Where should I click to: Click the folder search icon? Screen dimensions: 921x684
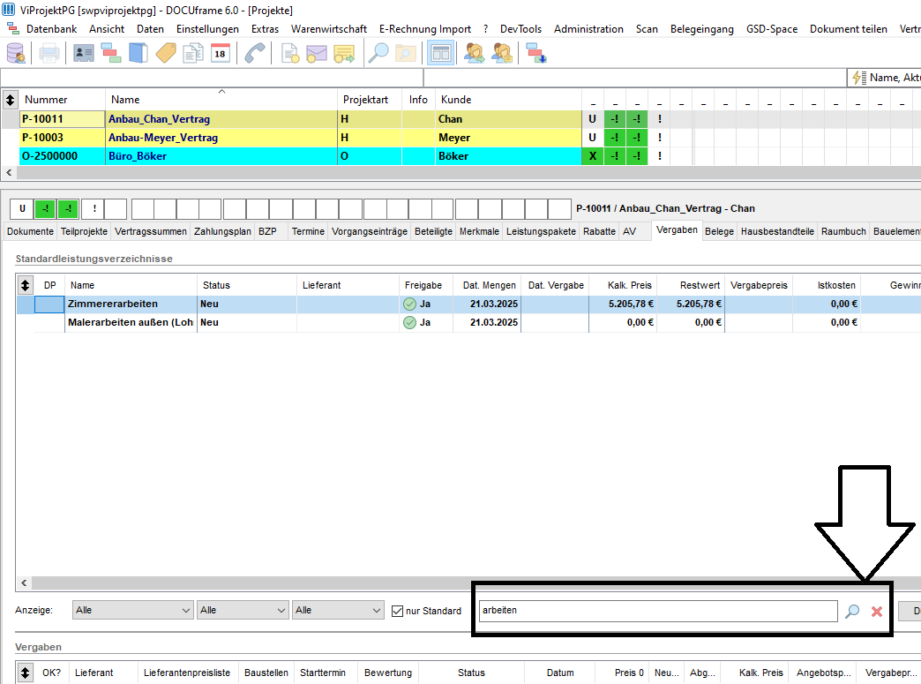[406, 54]
